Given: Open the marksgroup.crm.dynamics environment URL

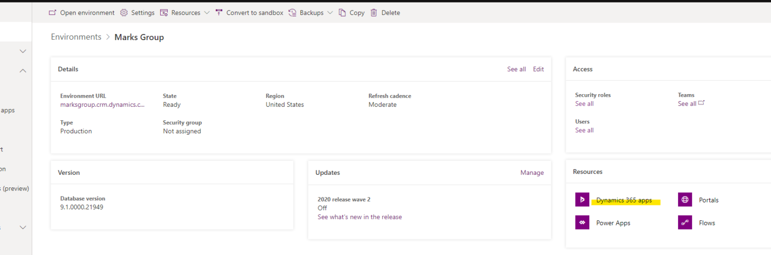Looking at the screenshot, I should [x=102, y=105].
